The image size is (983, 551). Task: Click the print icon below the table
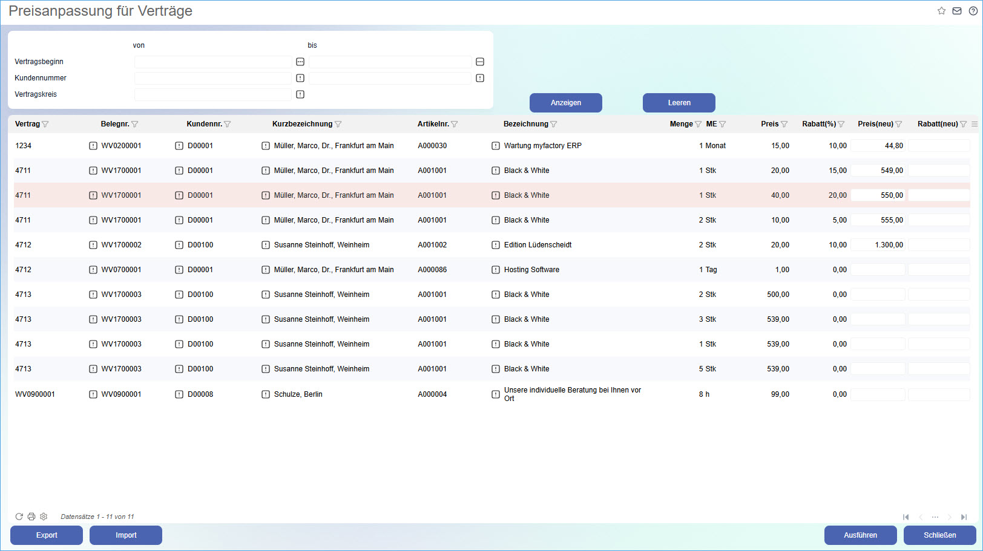(x=31, y=517)
